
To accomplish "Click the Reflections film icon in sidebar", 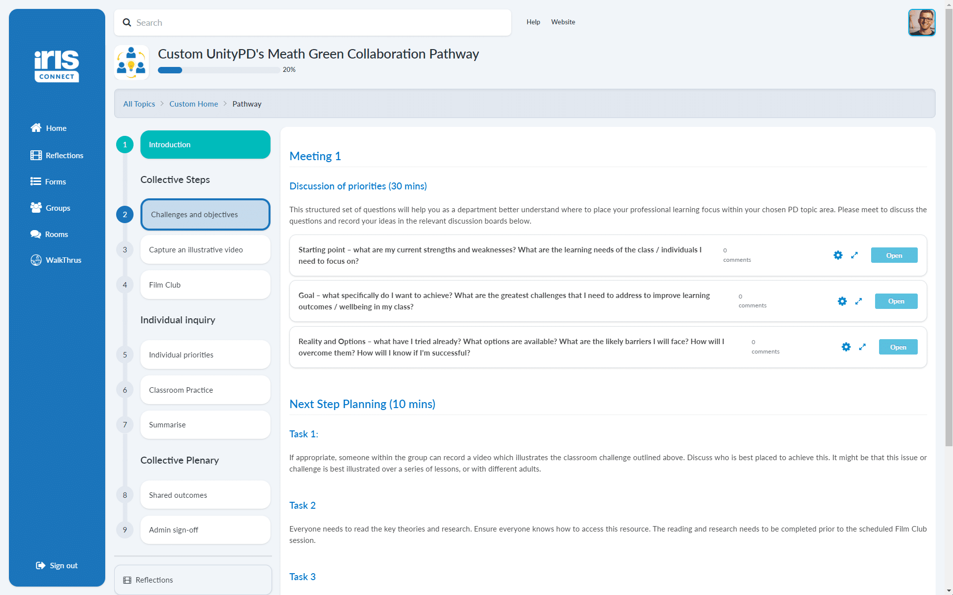I will click(x=36, y=155).
